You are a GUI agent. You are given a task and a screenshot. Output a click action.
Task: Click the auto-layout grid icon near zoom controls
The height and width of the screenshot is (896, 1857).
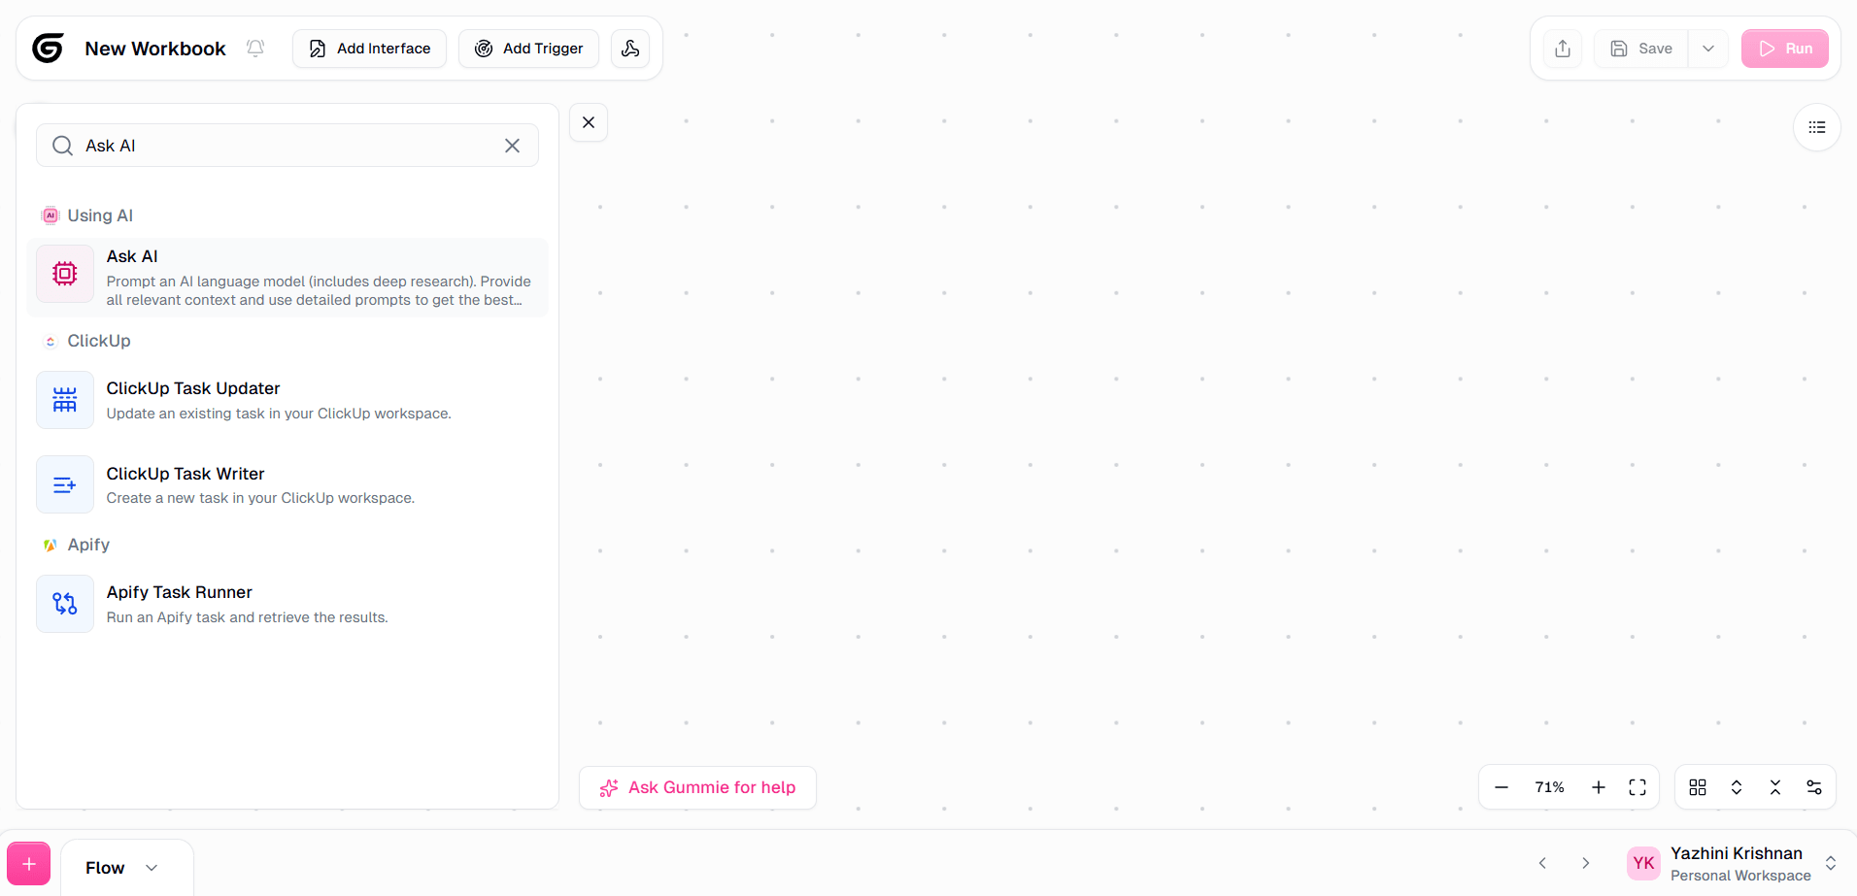click(1698, 787)
